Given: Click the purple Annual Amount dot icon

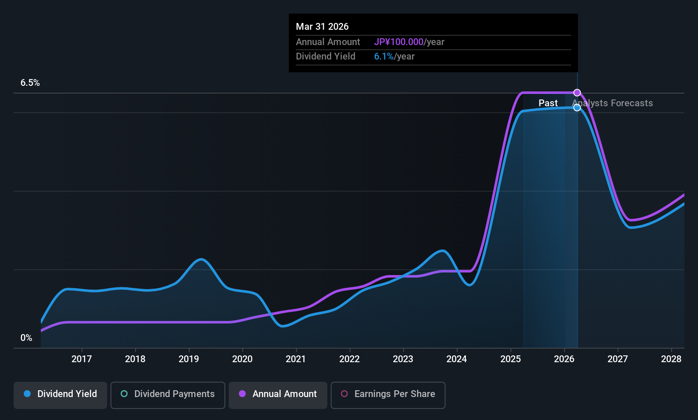Looking at the screenshot, I should click(242, 394).
